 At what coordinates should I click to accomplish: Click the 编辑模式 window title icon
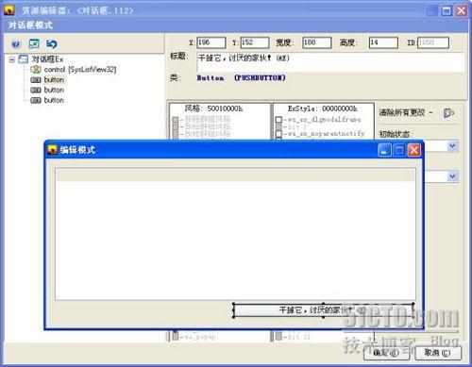pos(52,150)
